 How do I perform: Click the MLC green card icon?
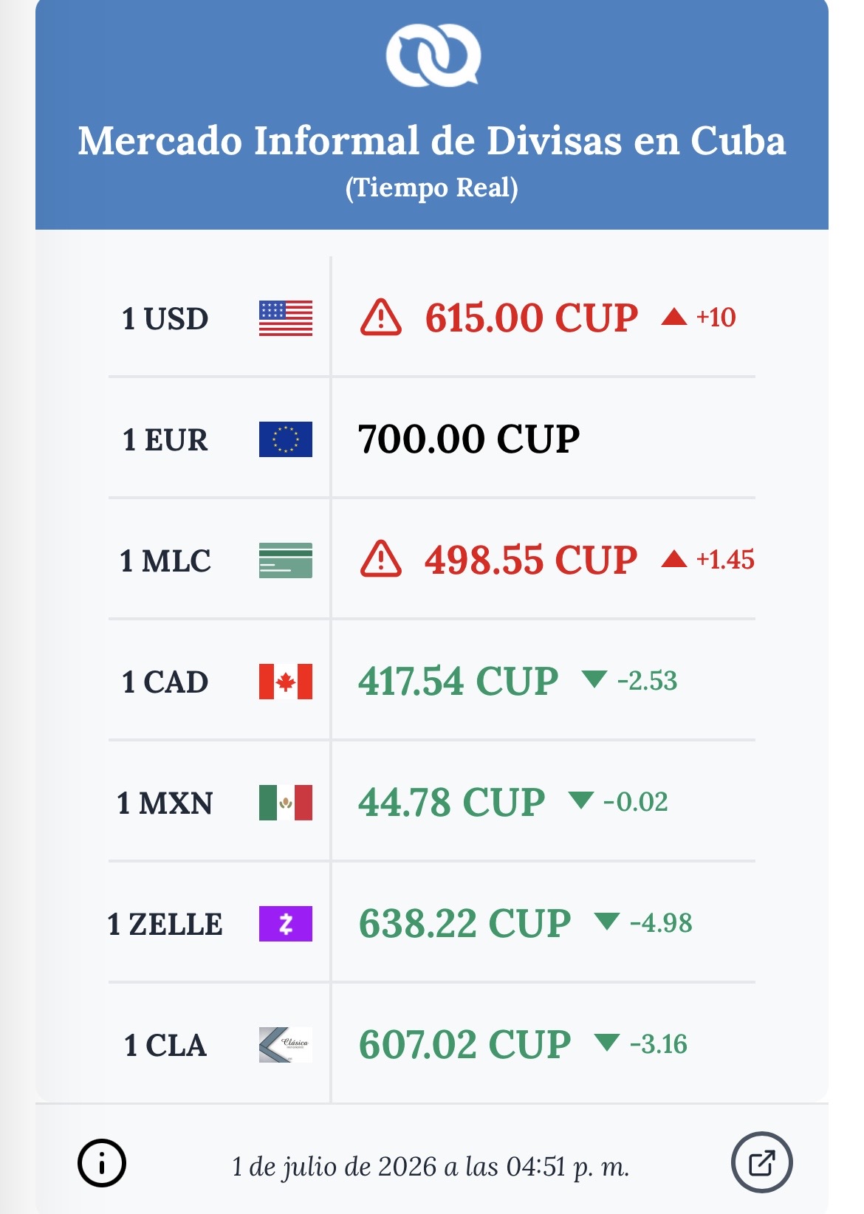[x=286, y=560]
